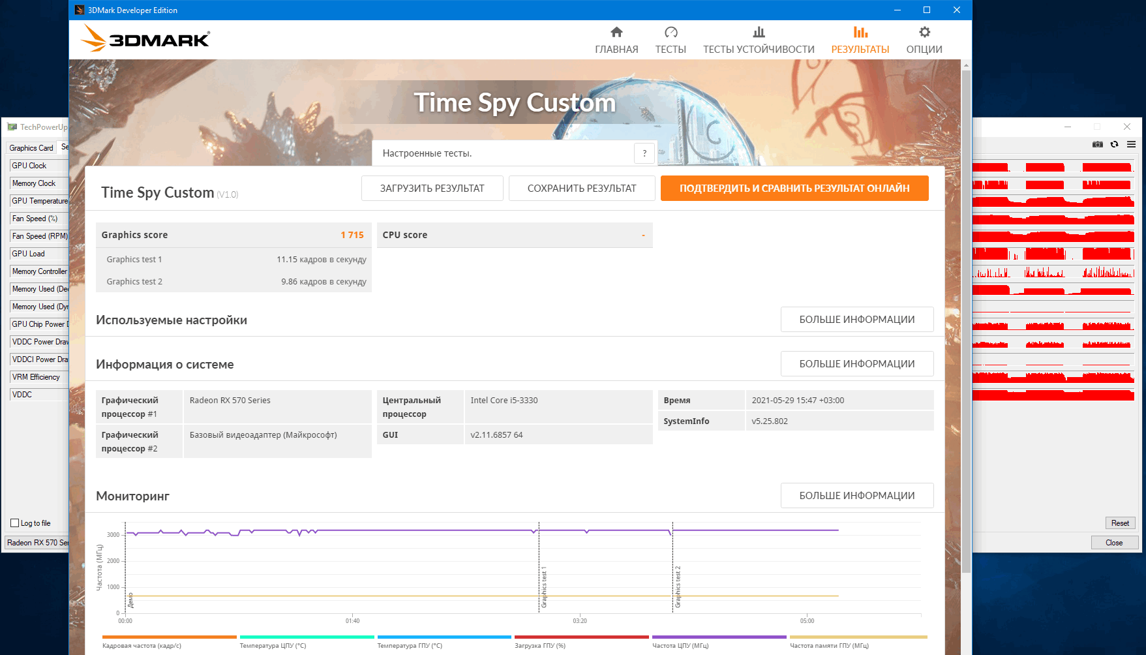The height and width of the screenshot is (655, 1146).
Task: Toggle the Загрузка ГПУ legend bar
Action: point(582,637)
